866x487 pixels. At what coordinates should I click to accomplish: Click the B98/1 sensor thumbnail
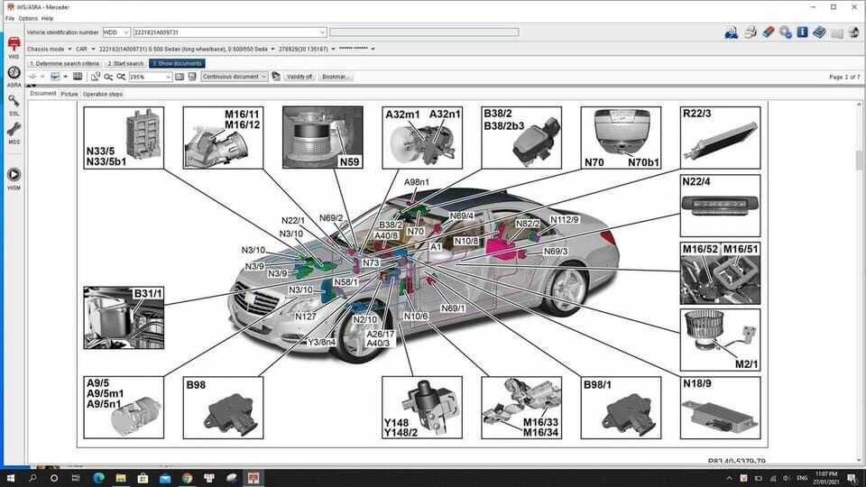click(621, 408)
